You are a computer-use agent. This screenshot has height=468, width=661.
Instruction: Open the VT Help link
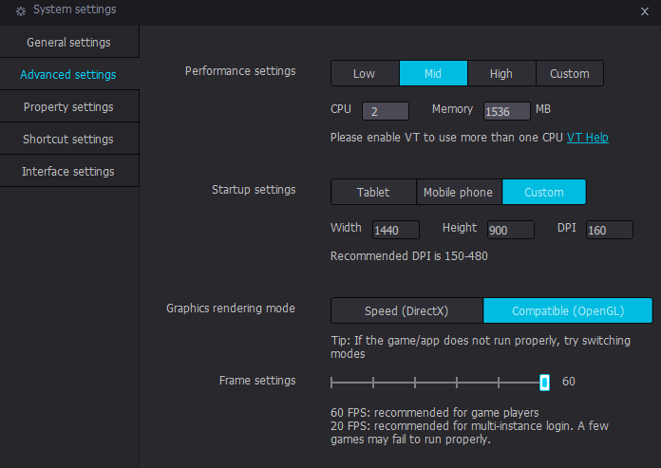[x=588, y=138]
